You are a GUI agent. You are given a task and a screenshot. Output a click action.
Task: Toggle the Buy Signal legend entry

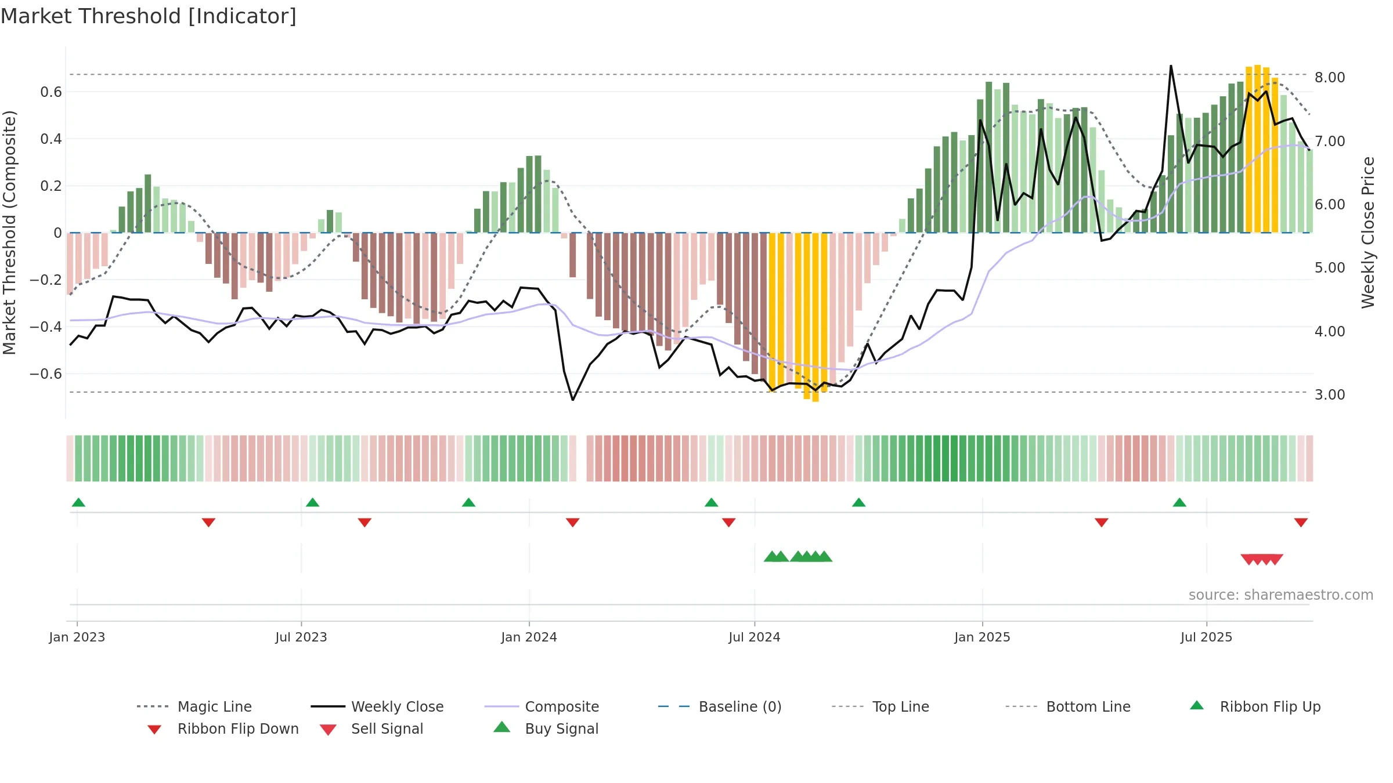tap(546, 728)
